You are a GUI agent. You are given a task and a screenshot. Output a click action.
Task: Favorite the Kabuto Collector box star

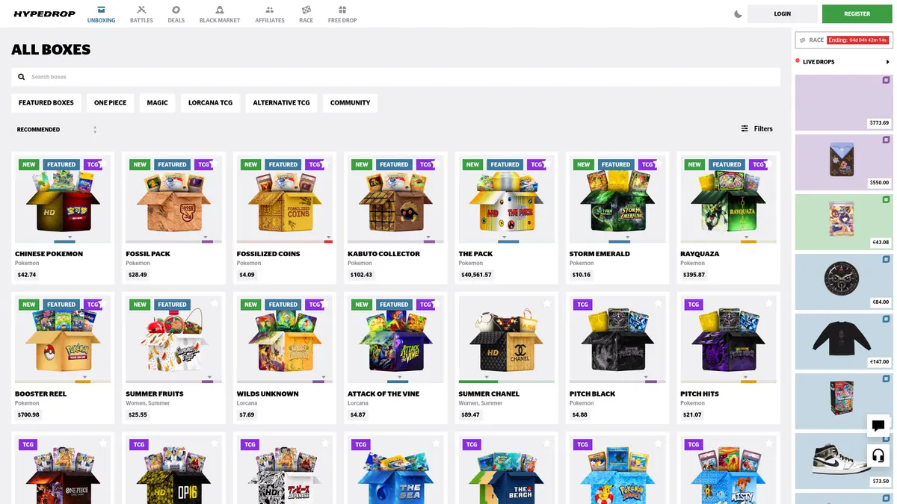437,164
